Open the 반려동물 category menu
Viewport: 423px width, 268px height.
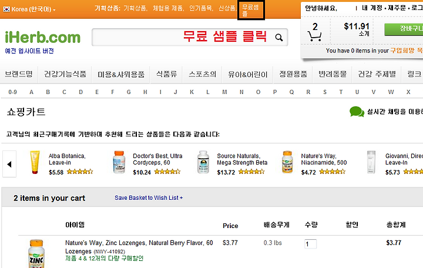333,74
